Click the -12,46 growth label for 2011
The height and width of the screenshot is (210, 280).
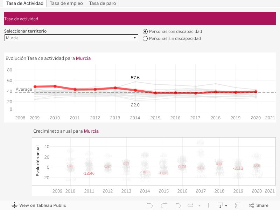(89, 173)
